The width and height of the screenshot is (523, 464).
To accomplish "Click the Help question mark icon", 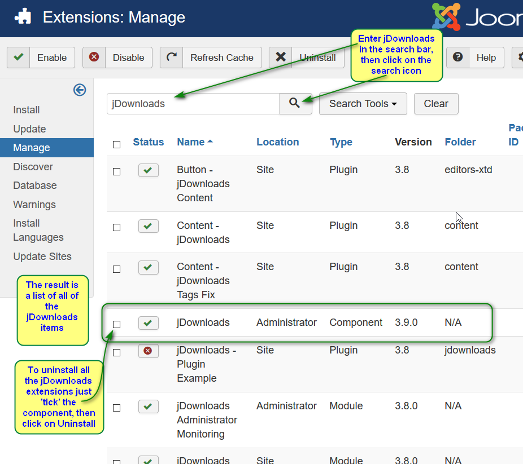I will pos(457,57).
